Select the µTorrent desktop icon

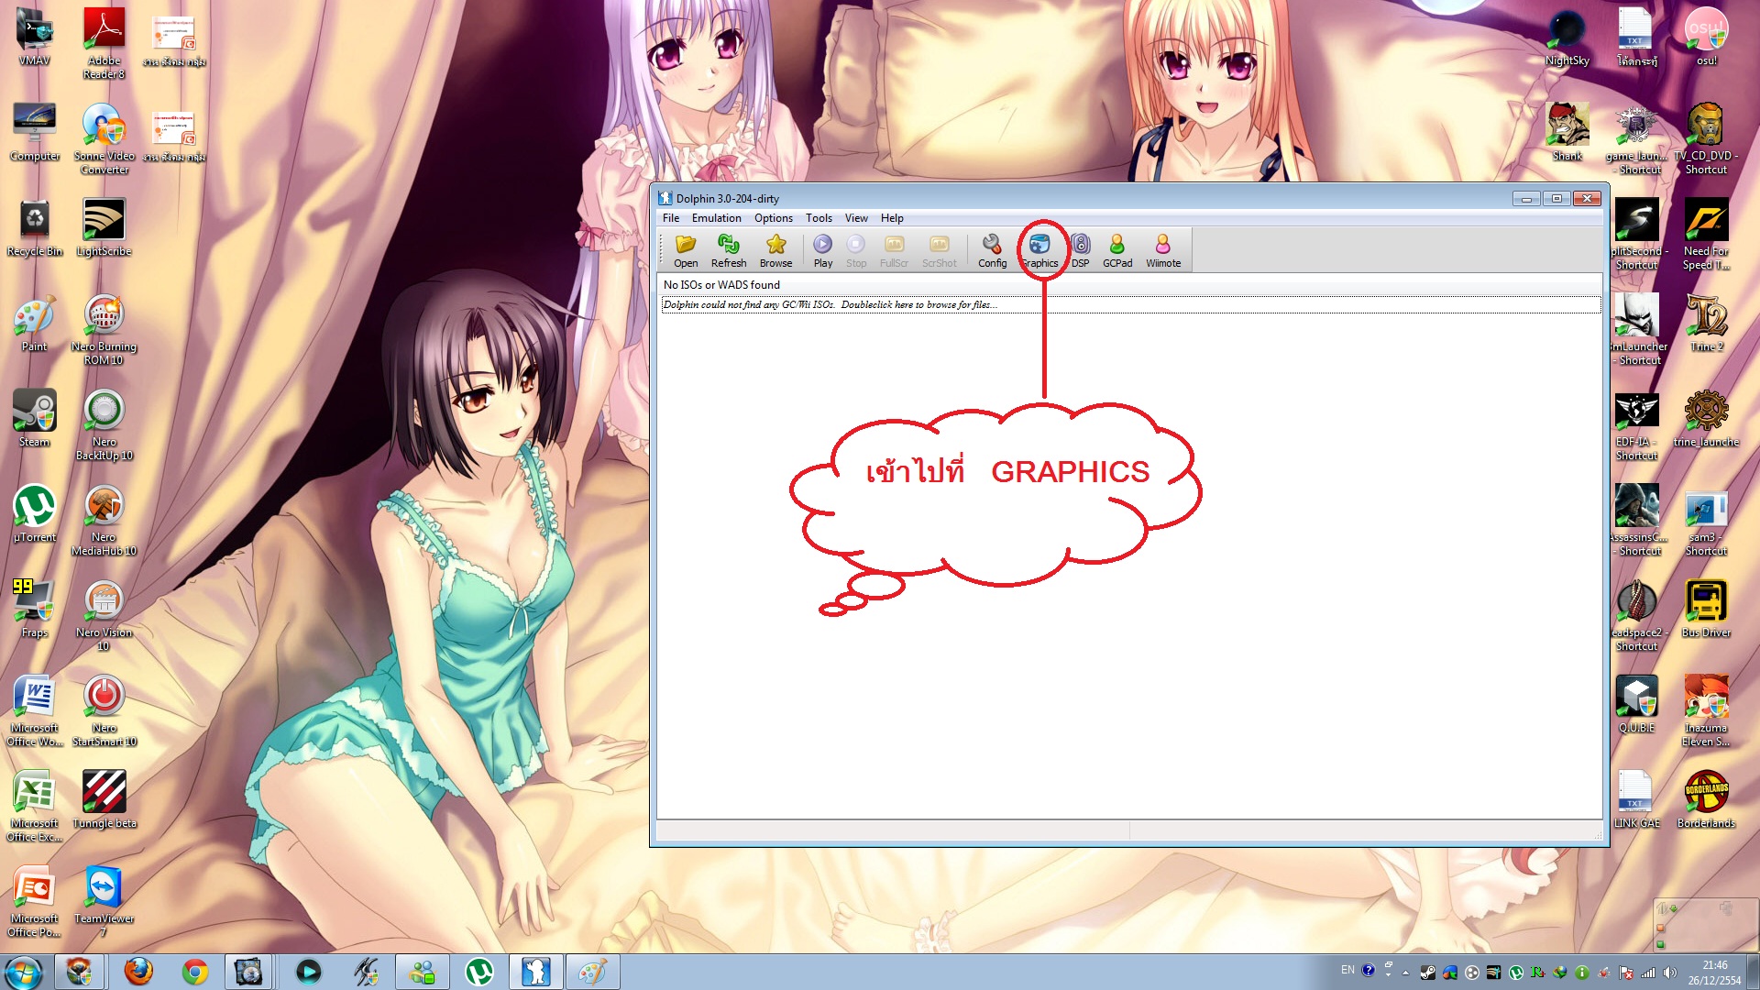pyautogui.click(x=35, y=514)
